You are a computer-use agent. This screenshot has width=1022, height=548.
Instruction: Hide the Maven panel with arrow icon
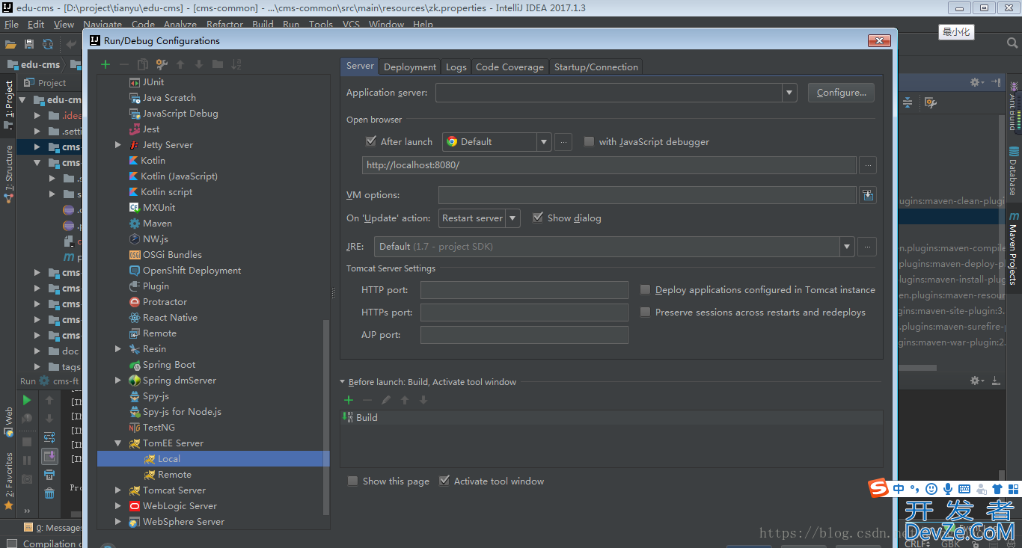pos(996,82)
